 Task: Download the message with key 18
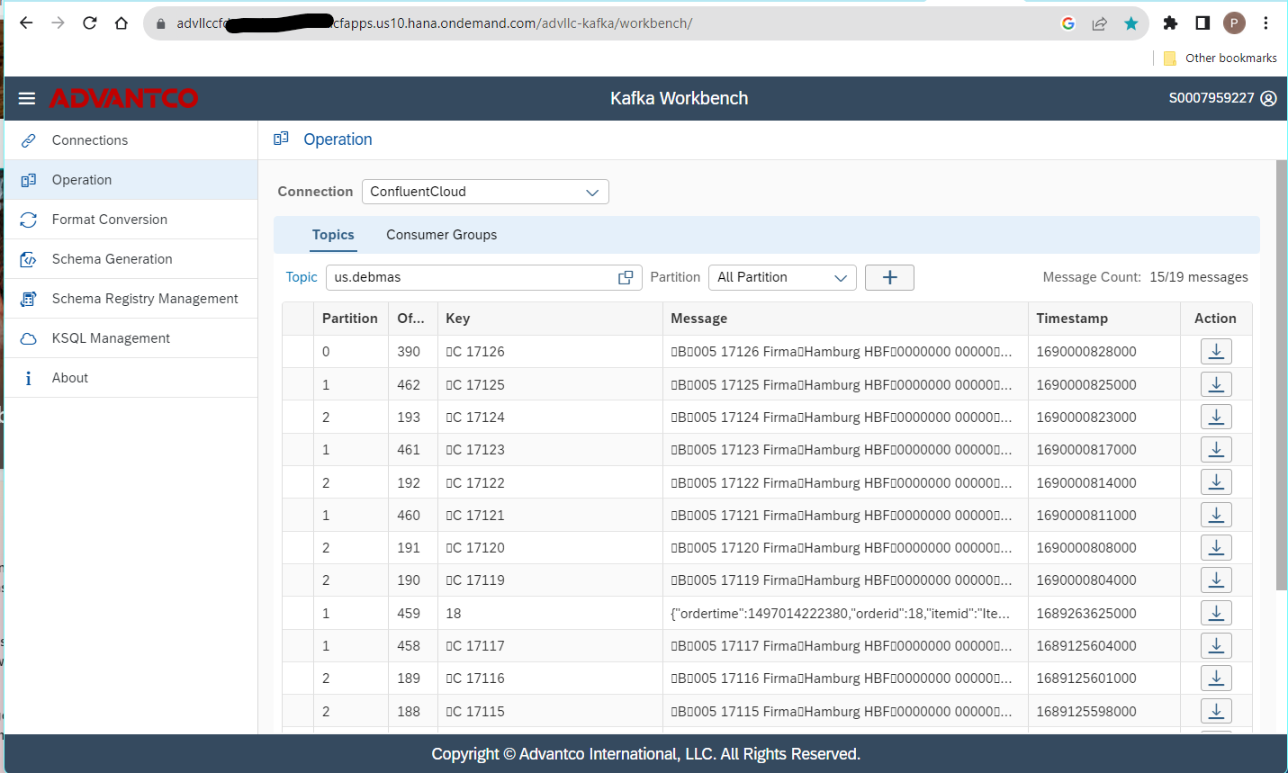pos(1216,612)
